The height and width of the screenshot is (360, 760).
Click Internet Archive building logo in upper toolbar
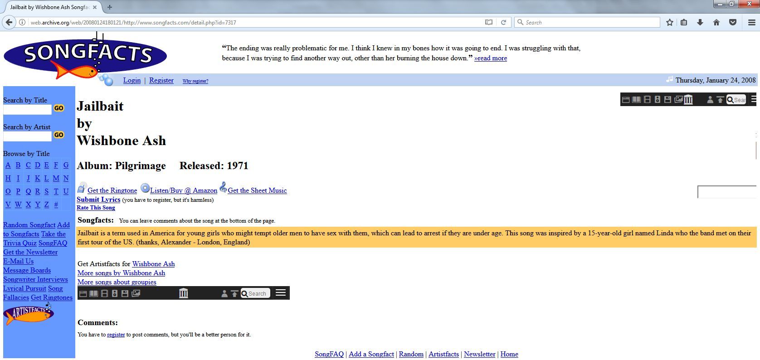688,99
